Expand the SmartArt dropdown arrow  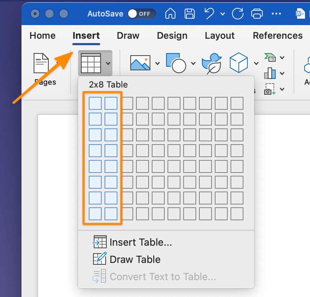[x=282, y=58]
